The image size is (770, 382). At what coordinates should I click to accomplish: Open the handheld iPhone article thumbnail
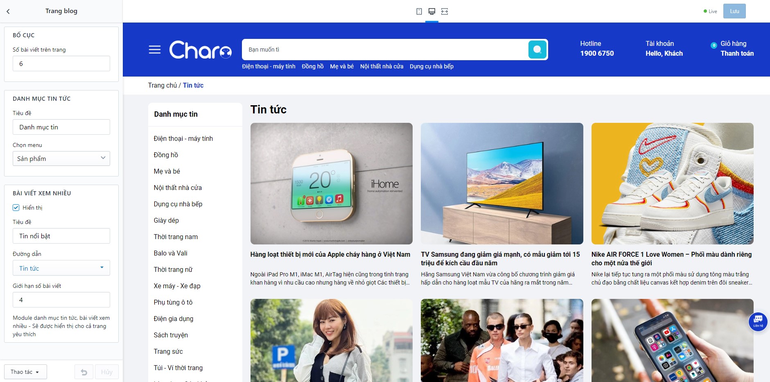tap(672, 340)
